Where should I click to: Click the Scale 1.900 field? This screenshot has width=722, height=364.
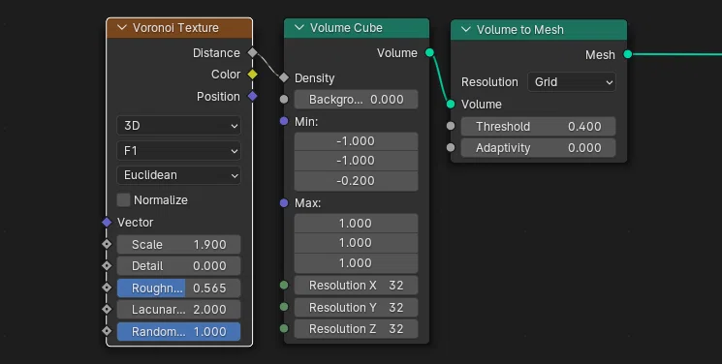[x=178, y=244]
